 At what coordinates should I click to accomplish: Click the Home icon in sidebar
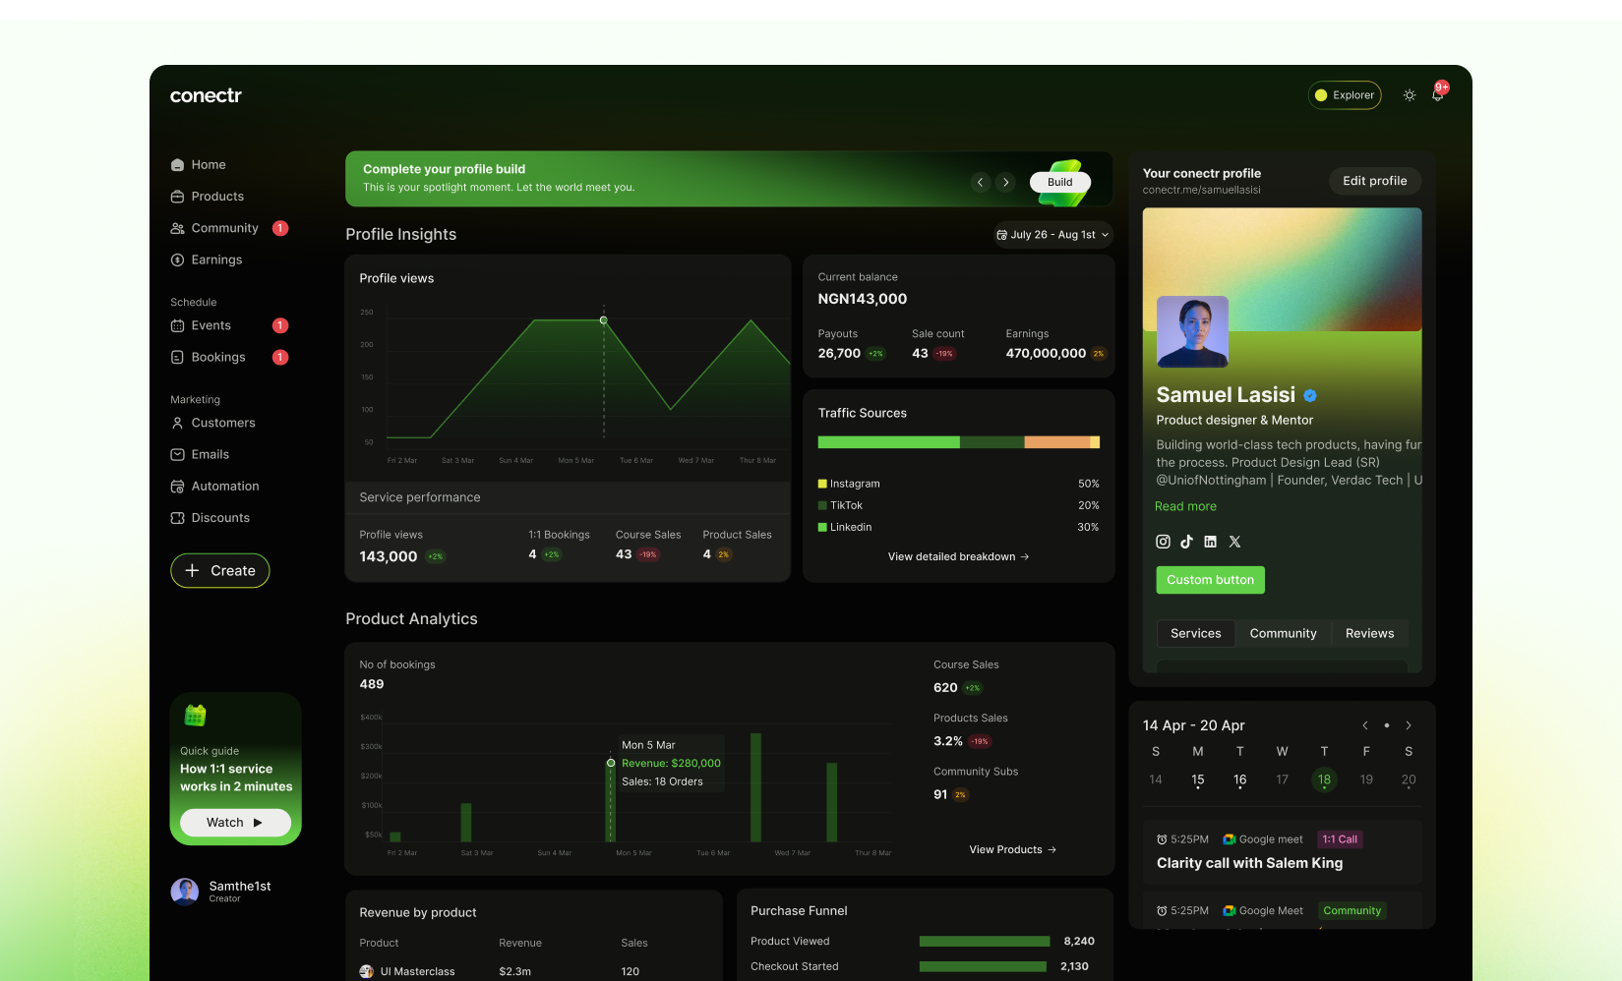click(177, 165)
